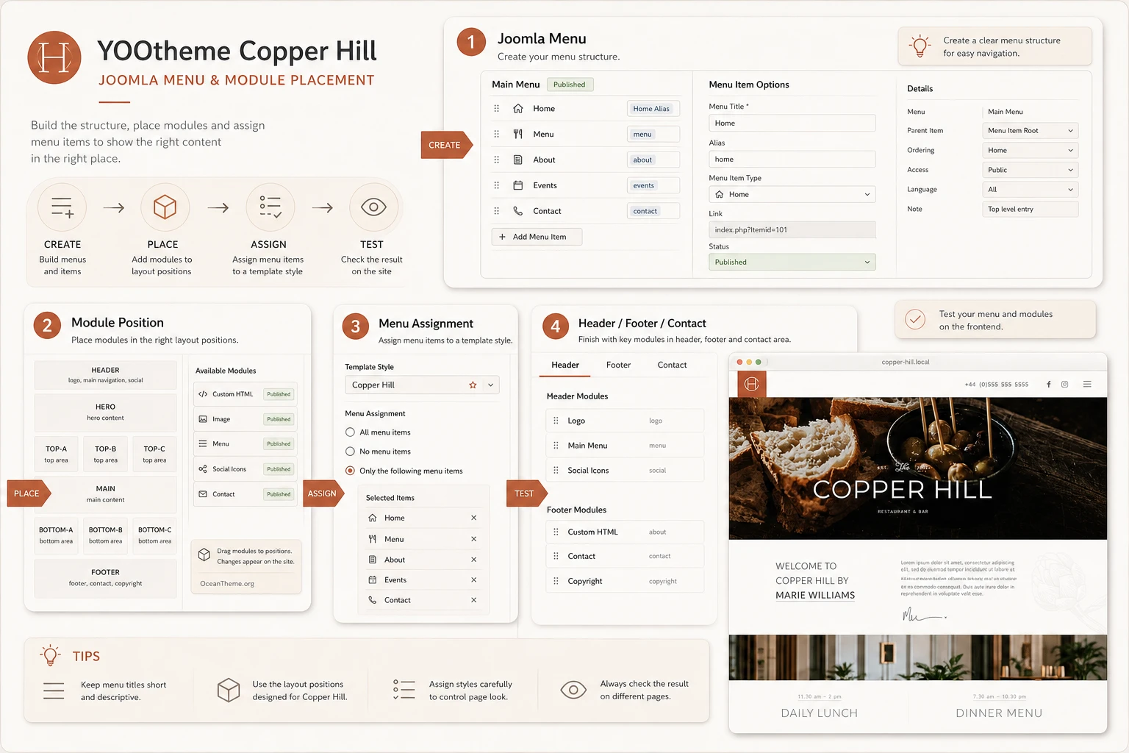Grab the drag handle beside Home in Main Menu

click(x=496, y=108)
